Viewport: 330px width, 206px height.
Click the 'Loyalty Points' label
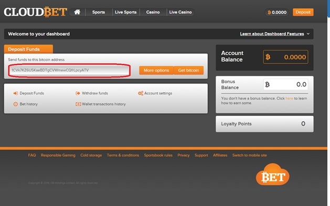point(236,124)
